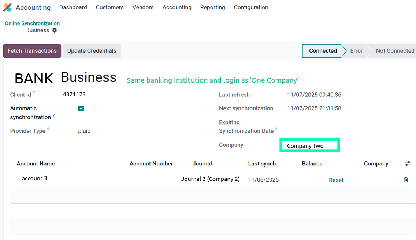Click help tooltip next to Client id

[34, 93]
